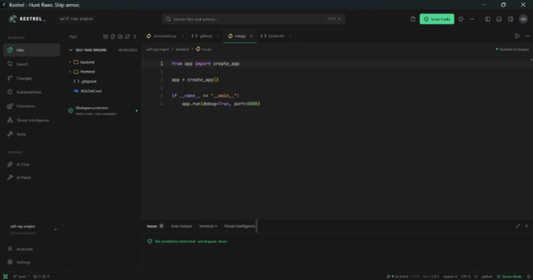
Task: Open the GD user avatar menu
Action: click(x=523, y=19)
